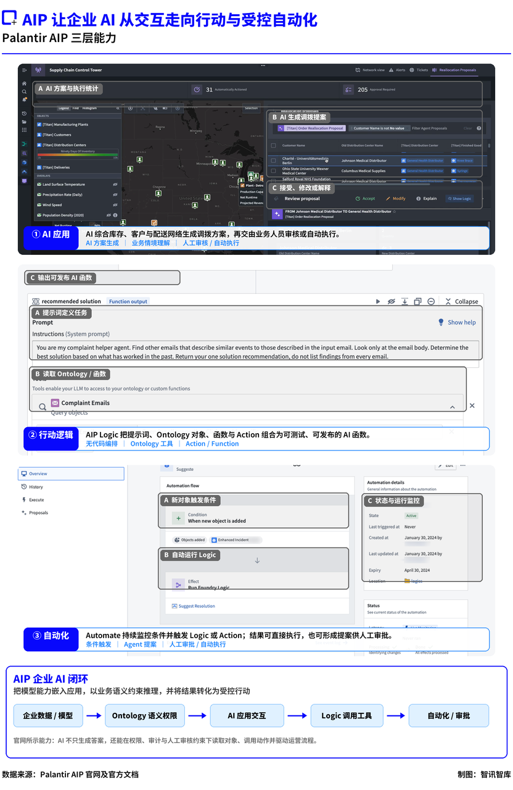
Task: Open the hamburger menu in Supply Chain Control Tower
Action: point(25,70)
